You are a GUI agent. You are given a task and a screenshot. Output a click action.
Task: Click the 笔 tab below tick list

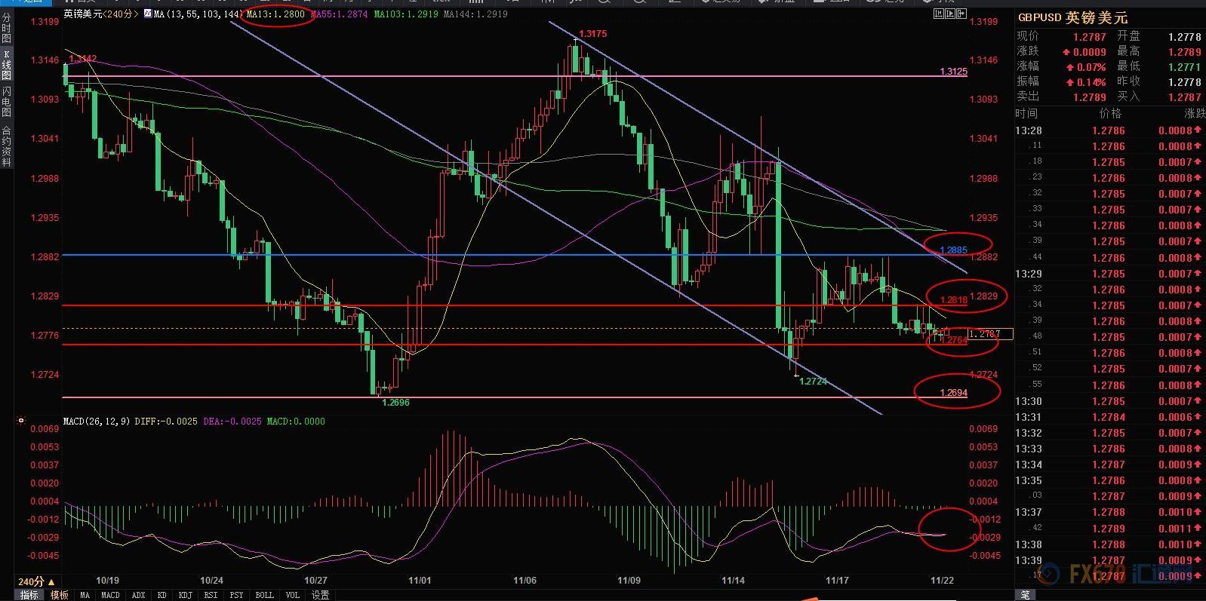tap(1025, 595)
